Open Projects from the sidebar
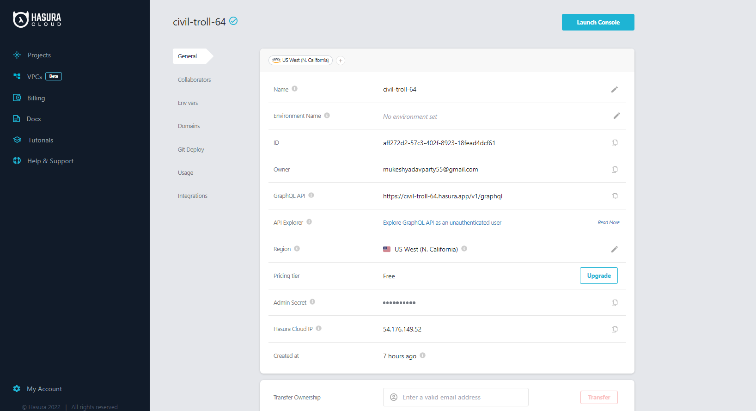Viewport: 756px width, 411px height. click(x=39, y=55)
